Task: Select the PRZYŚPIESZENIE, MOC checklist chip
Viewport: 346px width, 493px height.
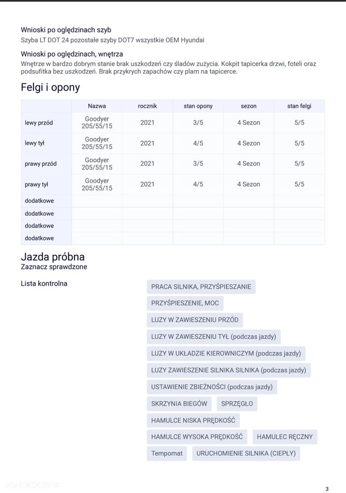Action: pyautogui.click(x=185, y=303)
